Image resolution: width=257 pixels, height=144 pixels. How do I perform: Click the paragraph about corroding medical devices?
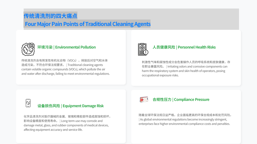click(67, 123)
